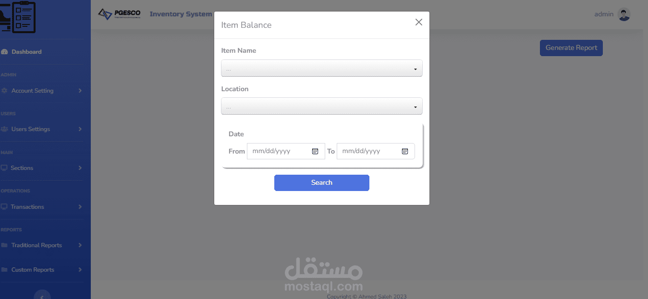Expand the Sections menu chevron

coord(80,168)
